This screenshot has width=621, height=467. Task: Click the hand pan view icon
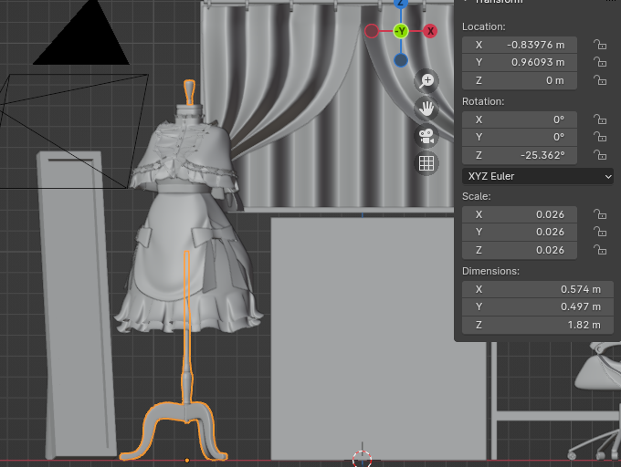(426, 109)
